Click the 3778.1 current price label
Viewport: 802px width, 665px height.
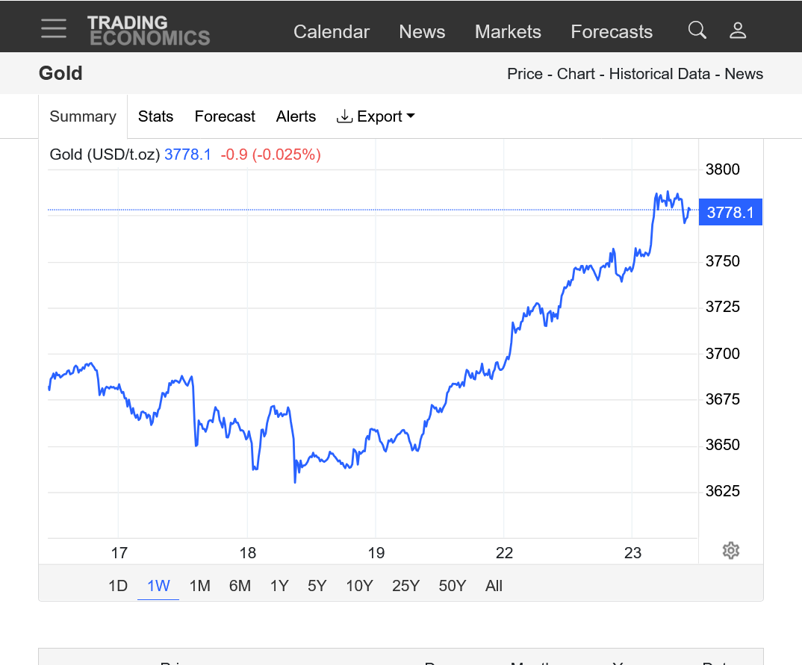click(x=730, y=213)
